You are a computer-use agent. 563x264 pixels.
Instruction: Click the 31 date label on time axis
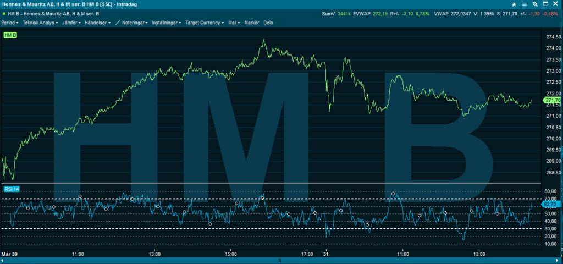[x=325, y=254]
